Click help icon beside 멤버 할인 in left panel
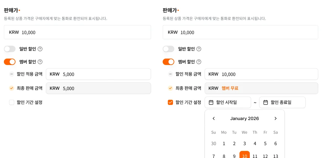This screenshot has width=325, height=158. pyautogui.click(x=40, y=62)
